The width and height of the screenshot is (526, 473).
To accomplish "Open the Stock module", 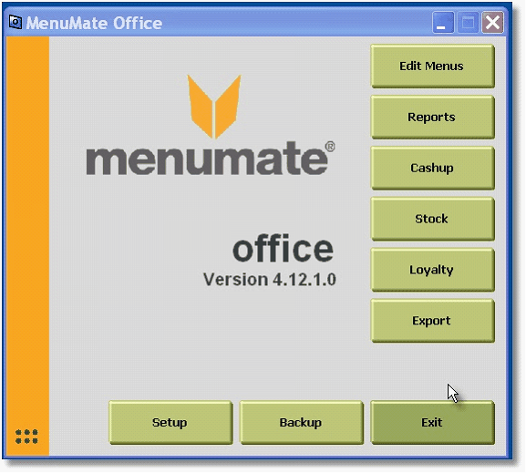I will [x=432, y=219].
